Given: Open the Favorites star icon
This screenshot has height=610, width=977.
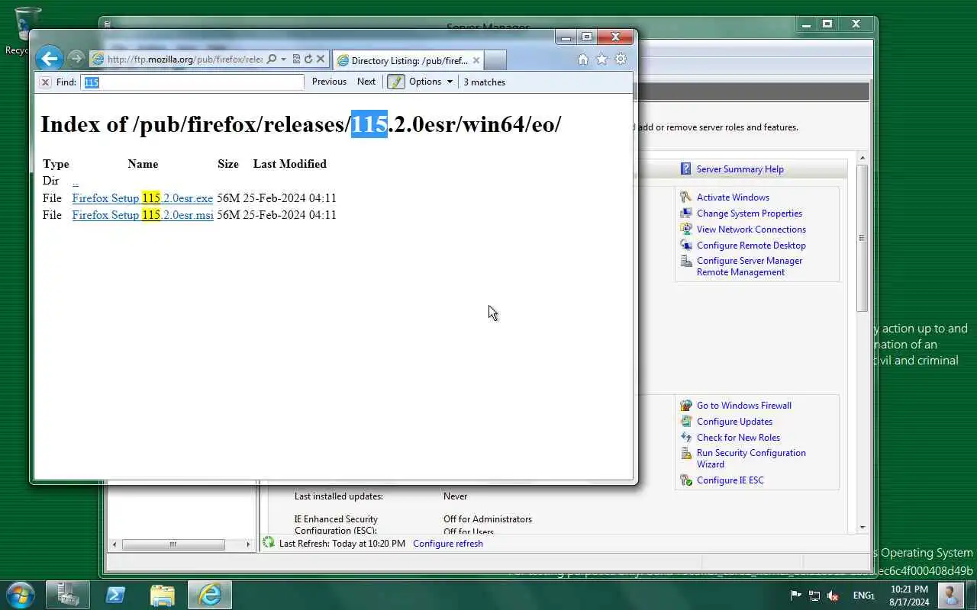Looking at the screenshot, I should [601, 59].
